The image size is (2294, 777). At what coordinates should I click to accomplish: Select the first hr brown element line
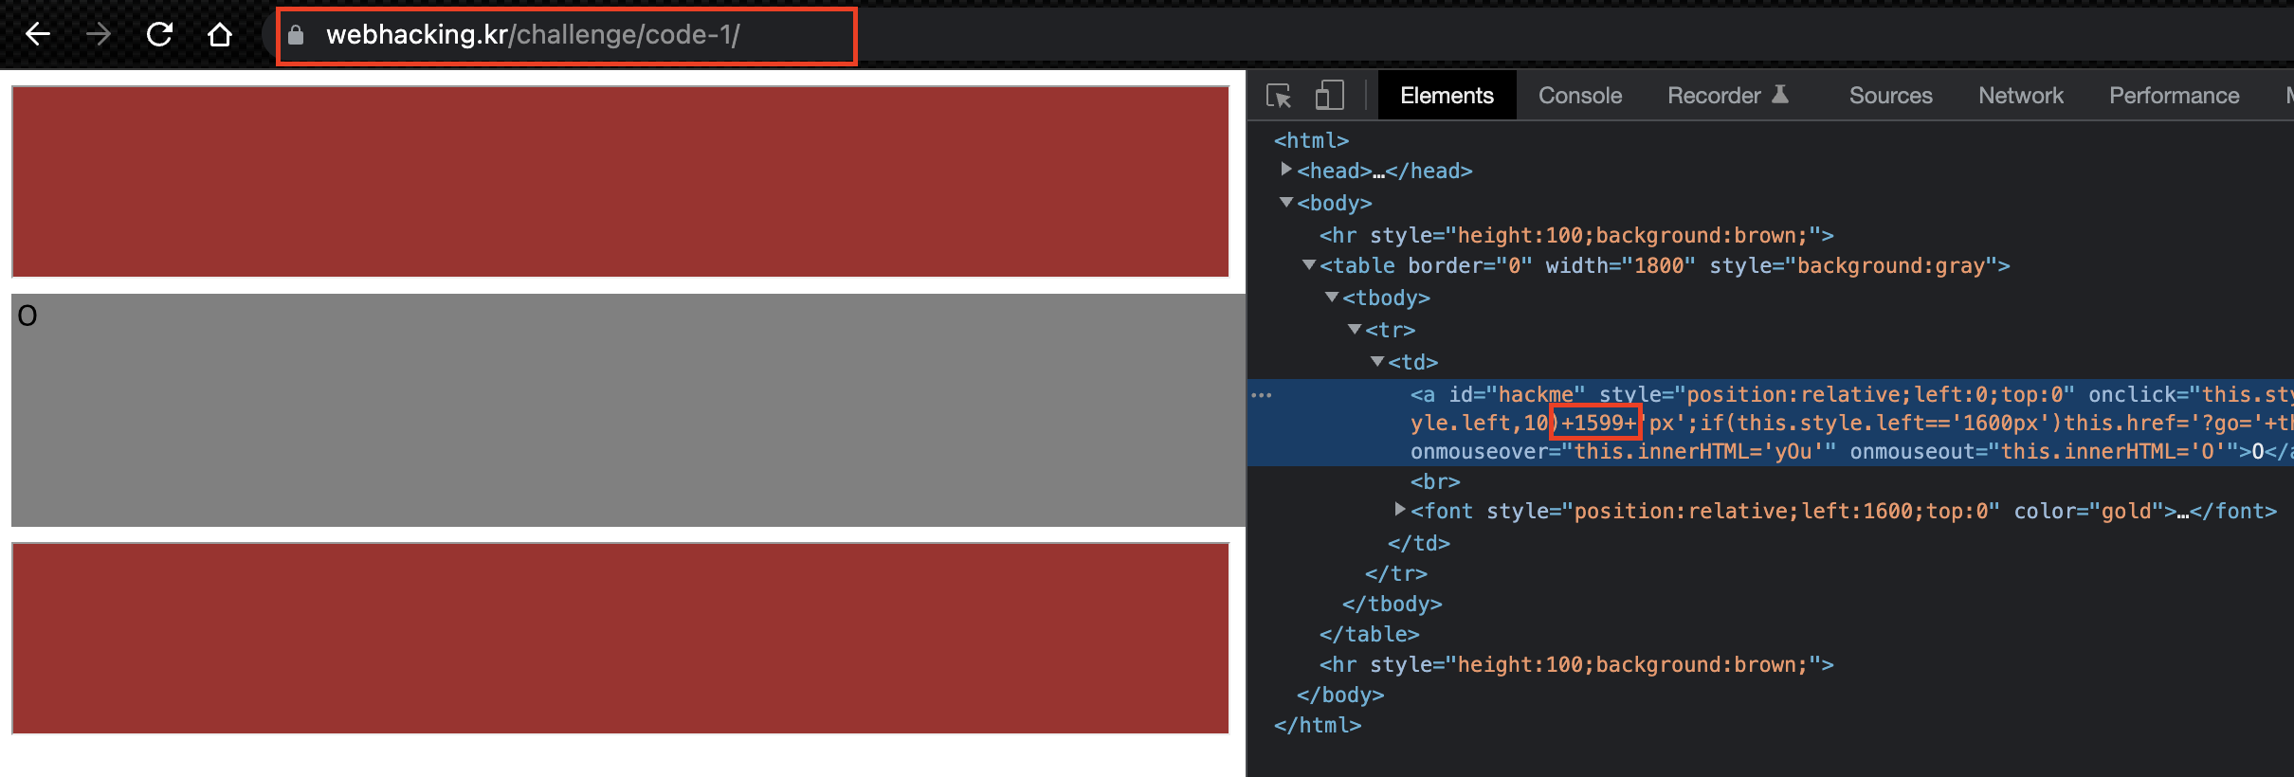(1576, 235)
